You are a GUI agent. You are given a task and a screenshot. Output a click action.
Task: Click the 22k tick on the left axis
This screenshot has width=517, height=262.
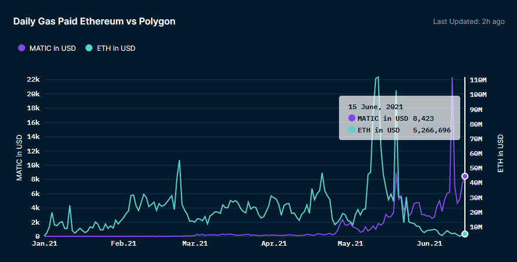coord(32,79)
